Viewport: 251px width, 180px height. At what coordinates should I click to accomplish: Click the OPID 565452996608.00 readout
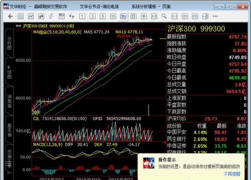(x=117, y=119)
